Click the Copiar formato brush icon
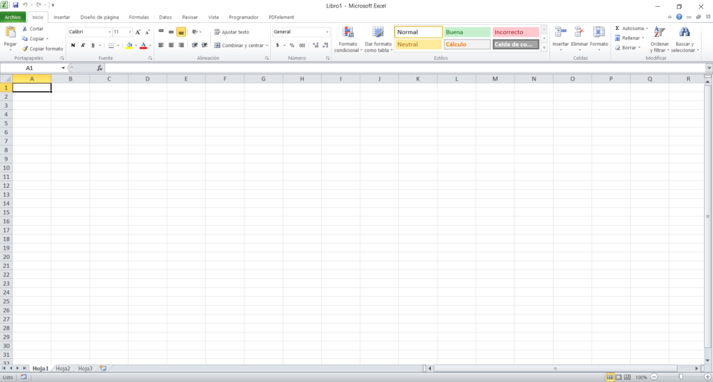The image size is (713, 382). pyautogui.click(x=25, y=49)
